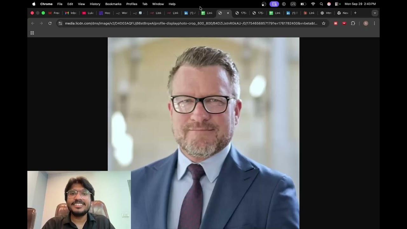The image size is (407, 229).
Task: Switch to LinkedIn tab labeled (1) F
Action: [292, 13]
